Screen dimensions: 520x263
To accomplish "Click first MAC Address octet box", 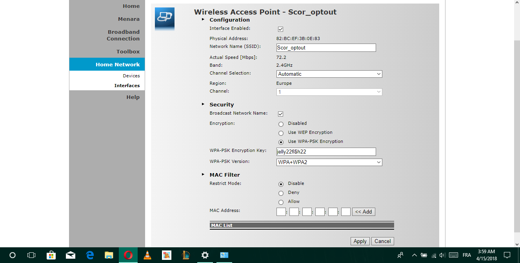I will point(281,212).
